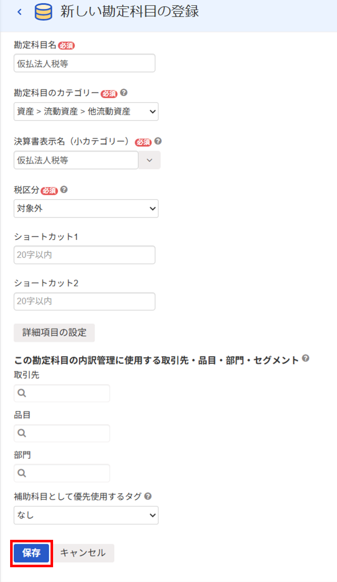Click help icon beside 補助科目として優先使用するタグ

147,496
